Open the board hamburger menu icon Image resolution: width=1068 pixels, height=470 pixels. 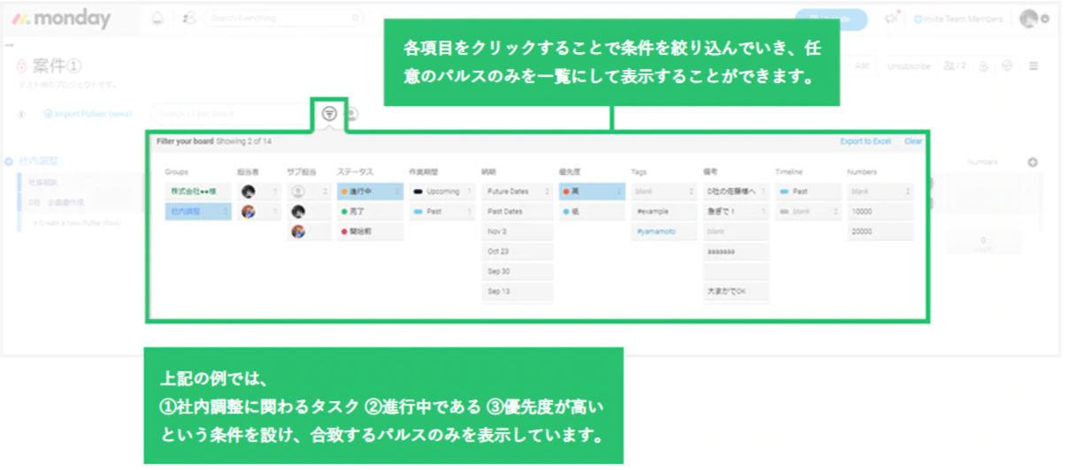click(x=1033, y=66)
